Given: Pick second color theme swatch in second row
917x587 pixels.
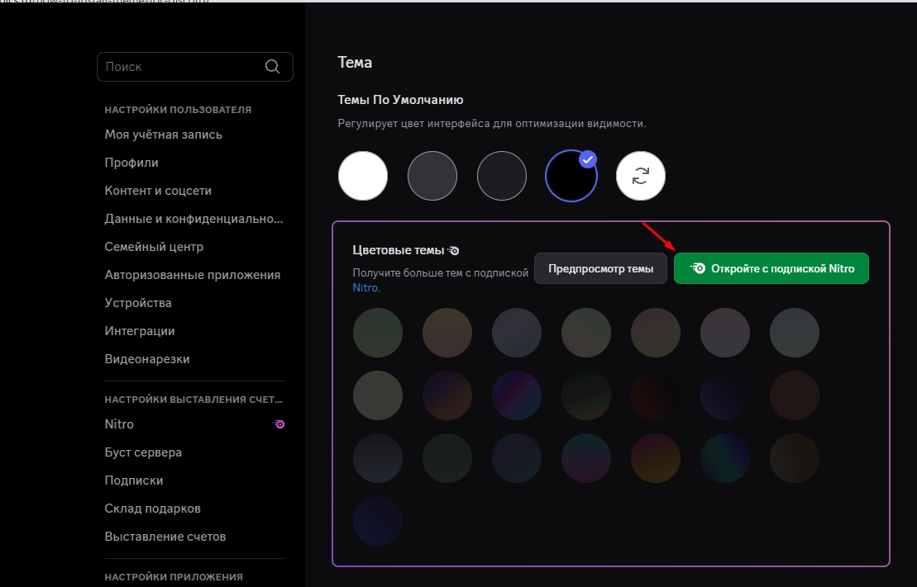Looking at the screenshot, I should (x=447, y=395).
